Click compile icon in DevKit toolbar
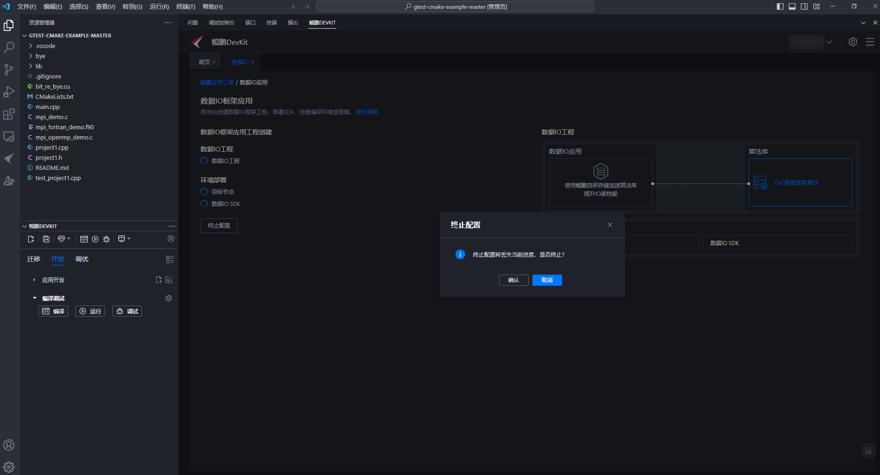 click(x=84, y=239)
